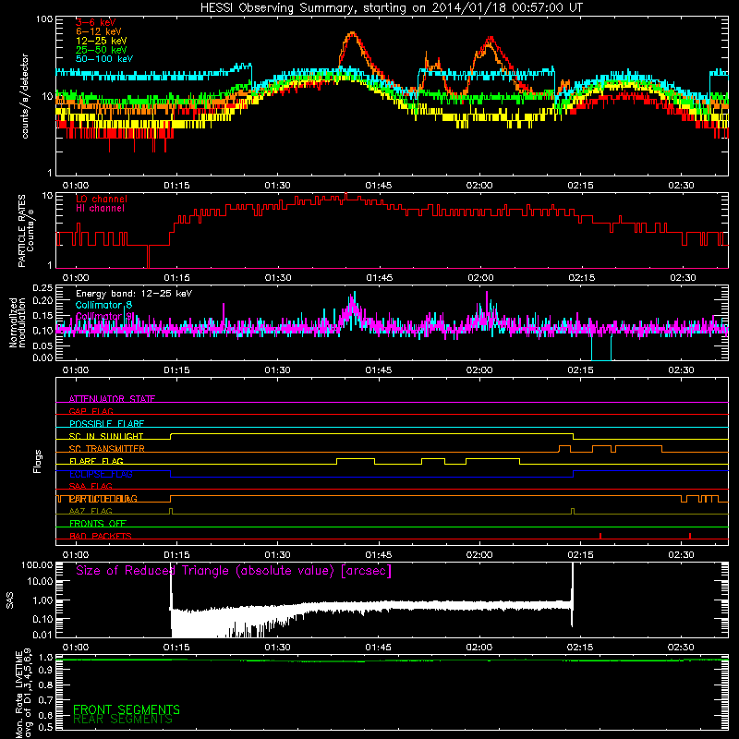Click the 01:15 tick under the SAS panel
739x739 pixels.
point(176,648)
